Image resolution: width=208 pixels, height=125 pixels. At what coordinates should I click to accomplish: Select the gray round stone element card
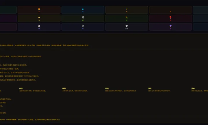(83, 27)
